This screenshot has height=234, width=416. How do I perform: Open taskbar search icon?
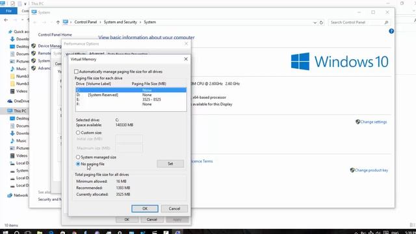(x=16, y=233)
